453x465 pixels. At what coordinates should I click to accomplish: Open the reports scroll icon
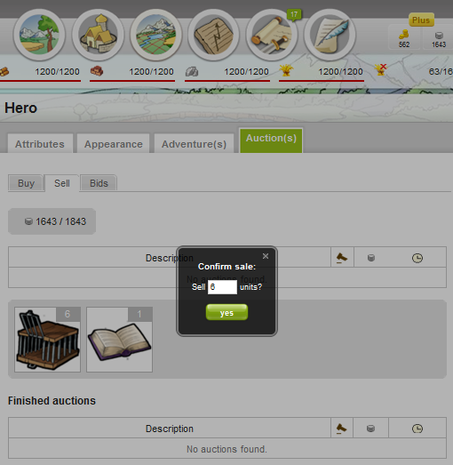coord(272,35)
